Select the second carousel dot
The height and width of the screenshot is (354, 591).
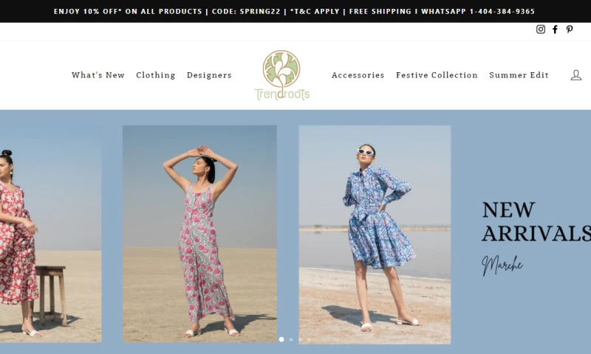coord(291,339)
